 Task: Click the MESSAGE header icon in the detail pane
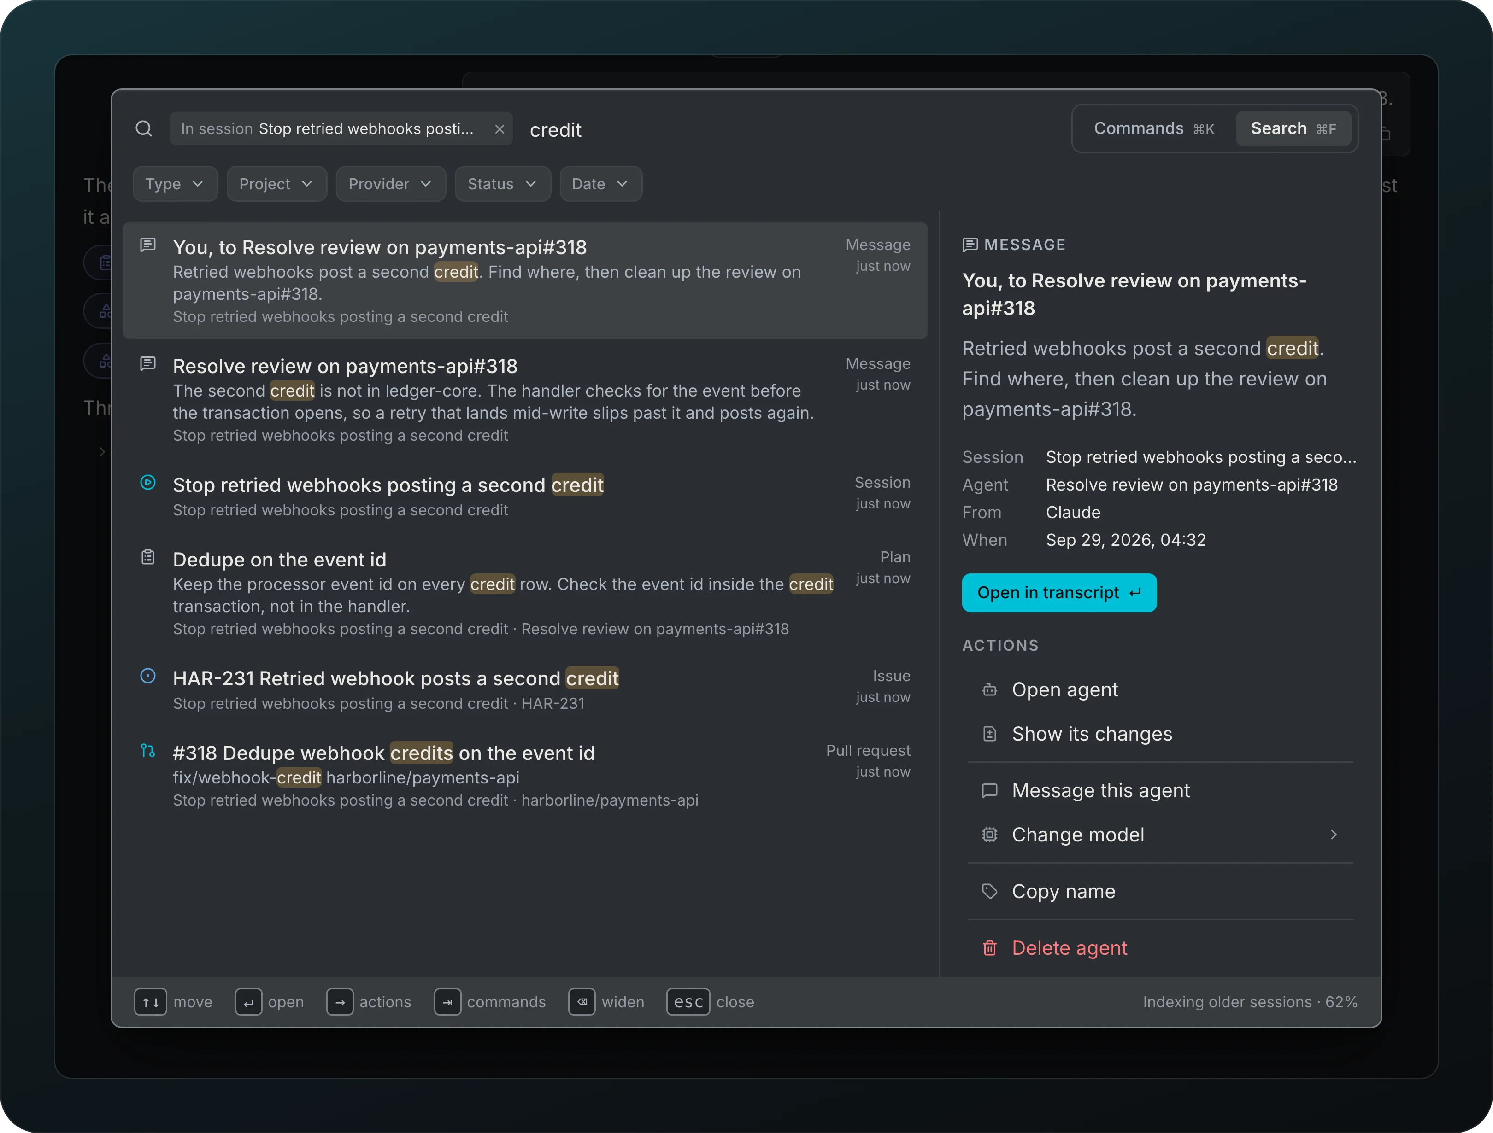(x=970, y=244)
